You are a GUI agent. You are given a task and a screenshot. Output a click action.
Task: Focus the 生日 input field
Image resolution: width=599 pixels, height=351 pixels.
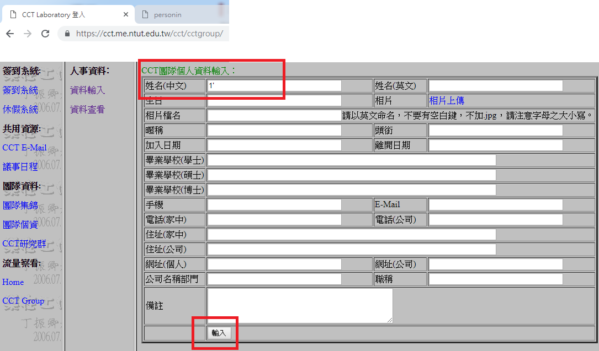point(274,101)
